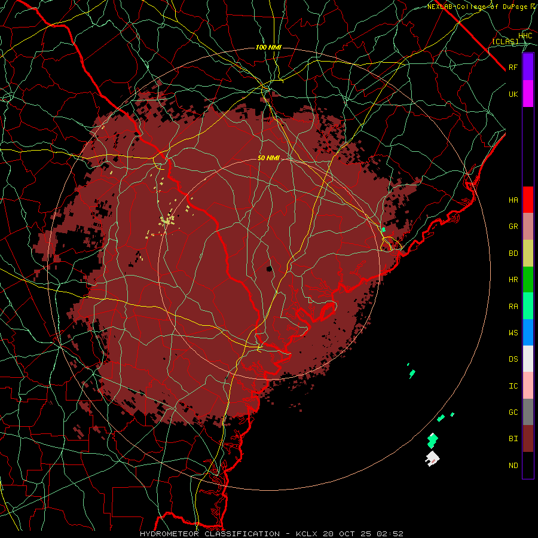Click the light green RA legend swatch
538x538 pixels.
point(528,306)
